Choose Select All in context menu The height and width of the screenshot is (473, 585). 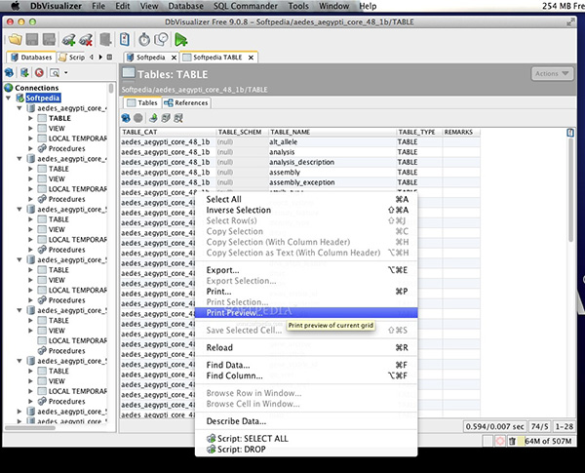[x=306, y=199]
